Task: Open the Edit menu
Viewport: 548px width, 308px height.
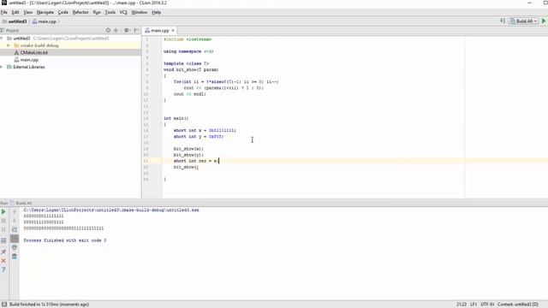Action: tap(15, 12)
